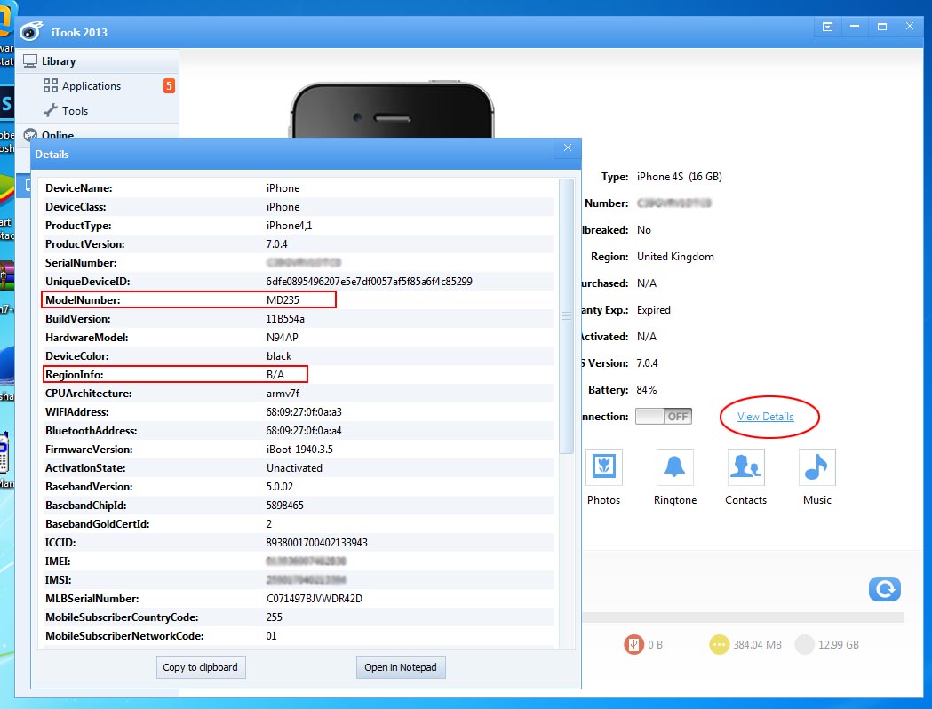
Task: Select the FirmwareVersion value iBoot-1940.3.5
Action: [299, 450]
